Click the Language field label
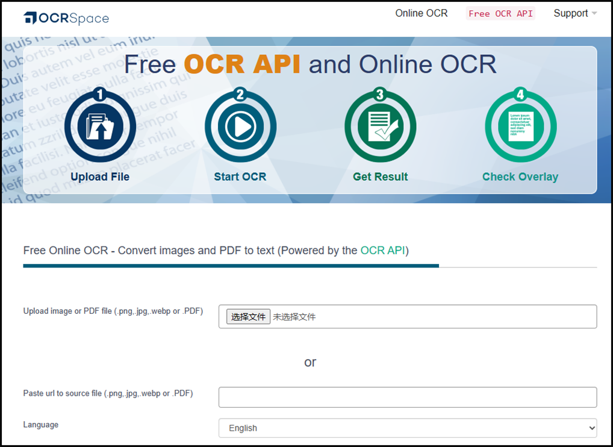 pos(41,425)
